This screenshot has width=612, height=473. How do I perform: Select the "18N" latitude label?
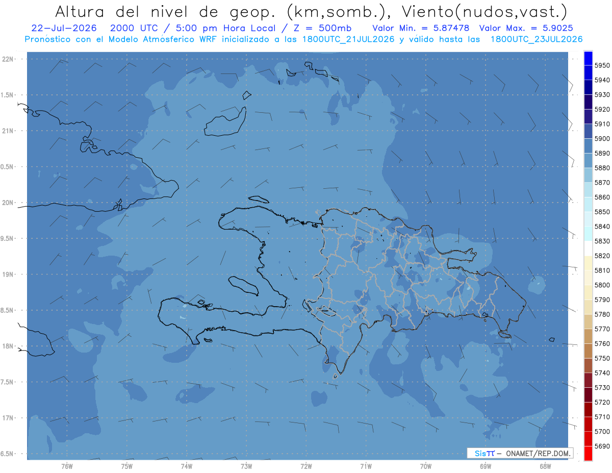(8, 346)
